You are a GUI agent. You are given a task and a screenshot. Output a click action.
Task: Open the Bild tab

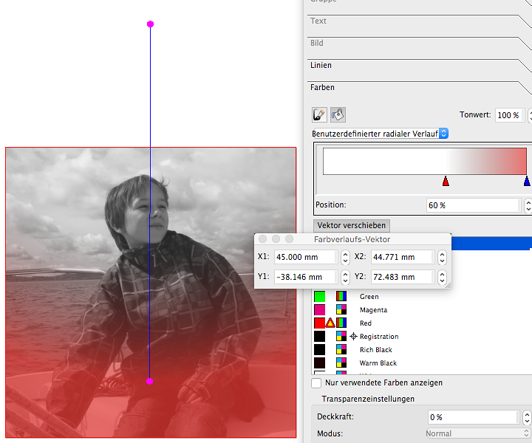[x=317, y=44]
